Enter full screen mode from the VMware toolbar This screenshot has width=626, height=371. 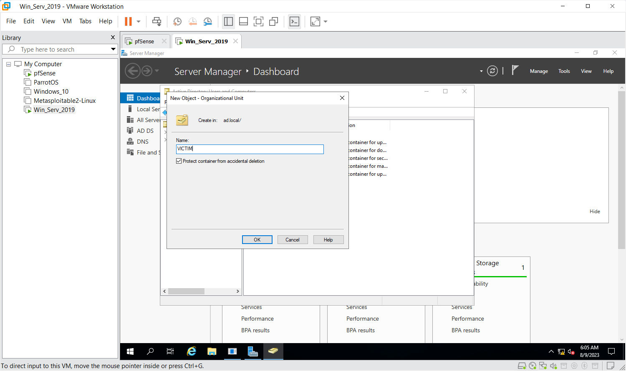[258, 22]
